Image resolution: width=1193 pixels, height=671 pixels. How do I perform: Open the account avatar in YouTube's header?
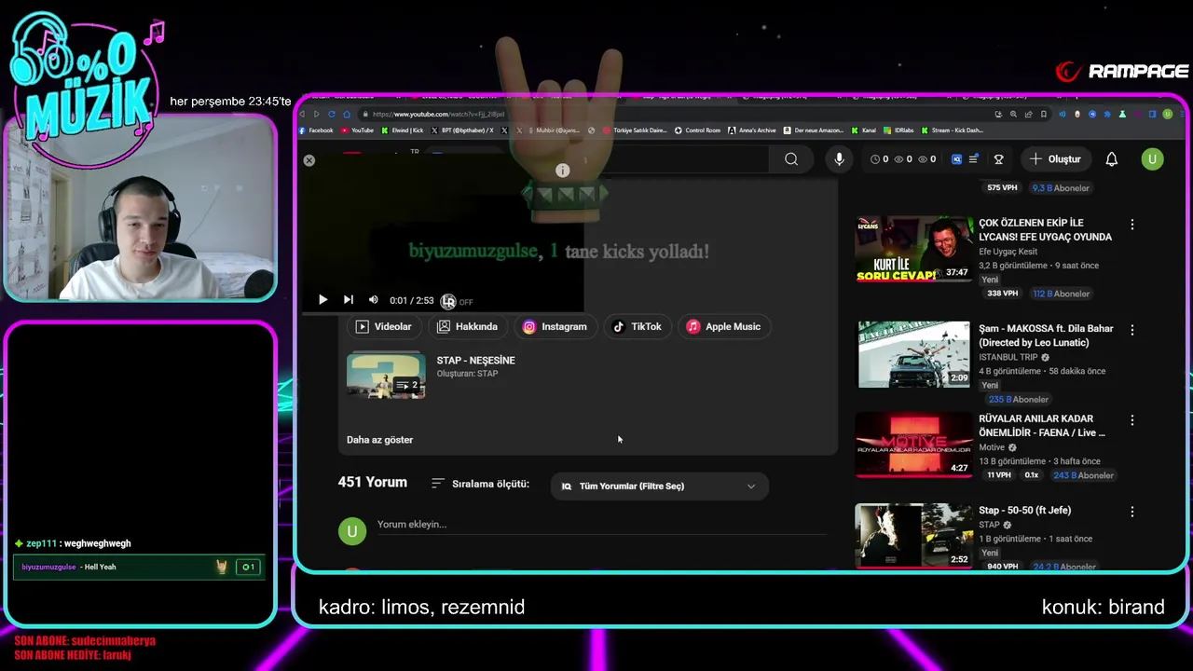[1152, 159]
